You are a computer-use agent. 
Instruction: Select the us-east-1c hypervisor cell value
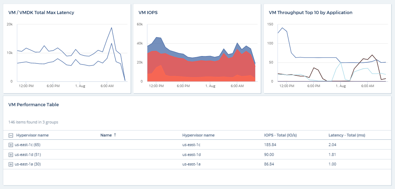click(x=192, y=145)
